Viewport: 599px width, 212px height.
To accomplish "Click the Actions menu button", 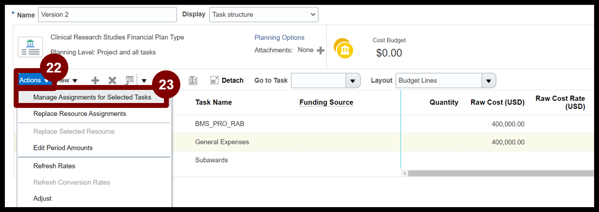I will click(x=34, y=80).
